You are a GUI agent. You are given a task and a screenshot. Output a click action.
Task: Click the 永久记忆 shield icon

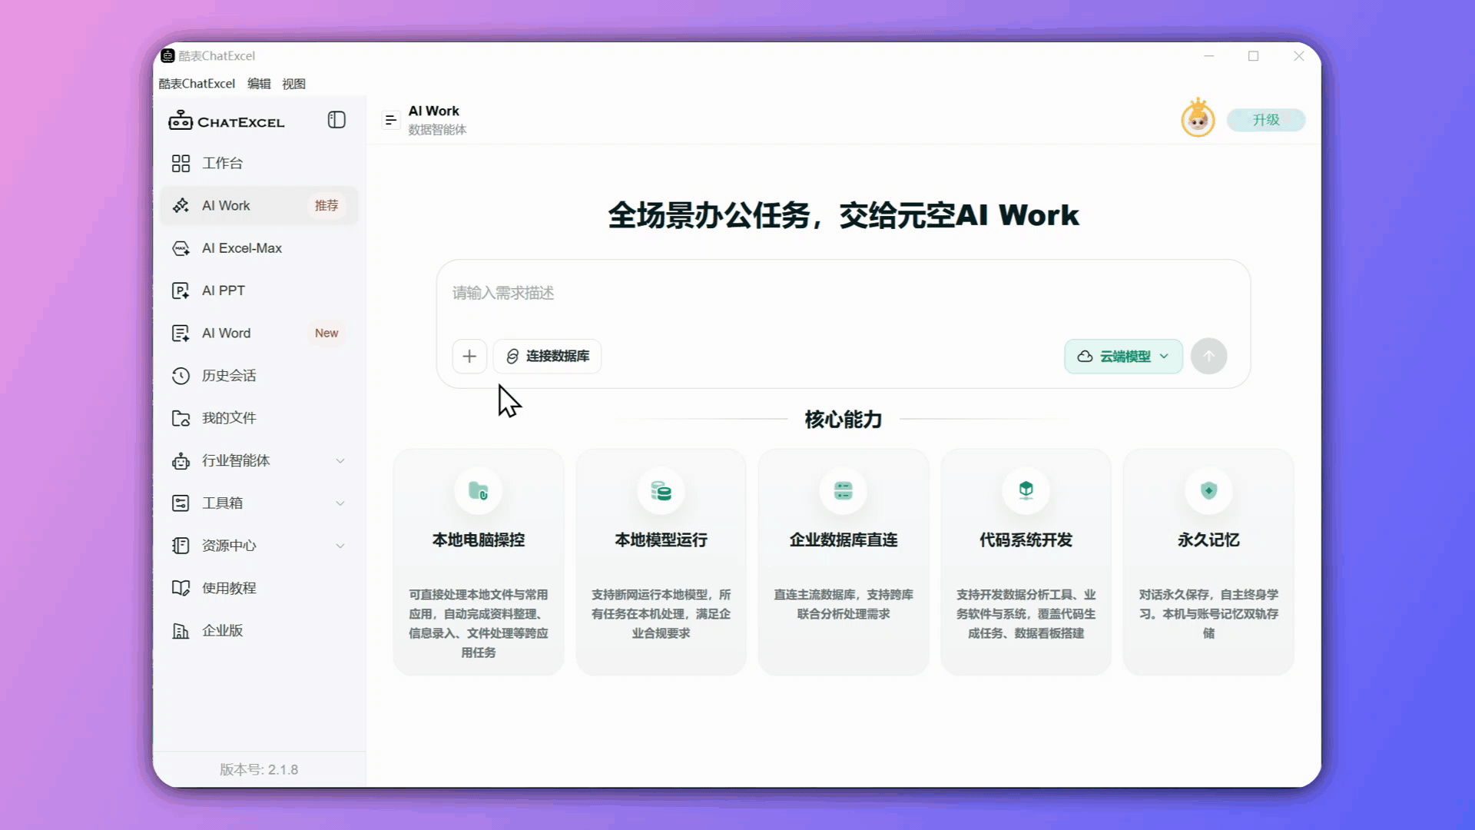click(1208, 490)
